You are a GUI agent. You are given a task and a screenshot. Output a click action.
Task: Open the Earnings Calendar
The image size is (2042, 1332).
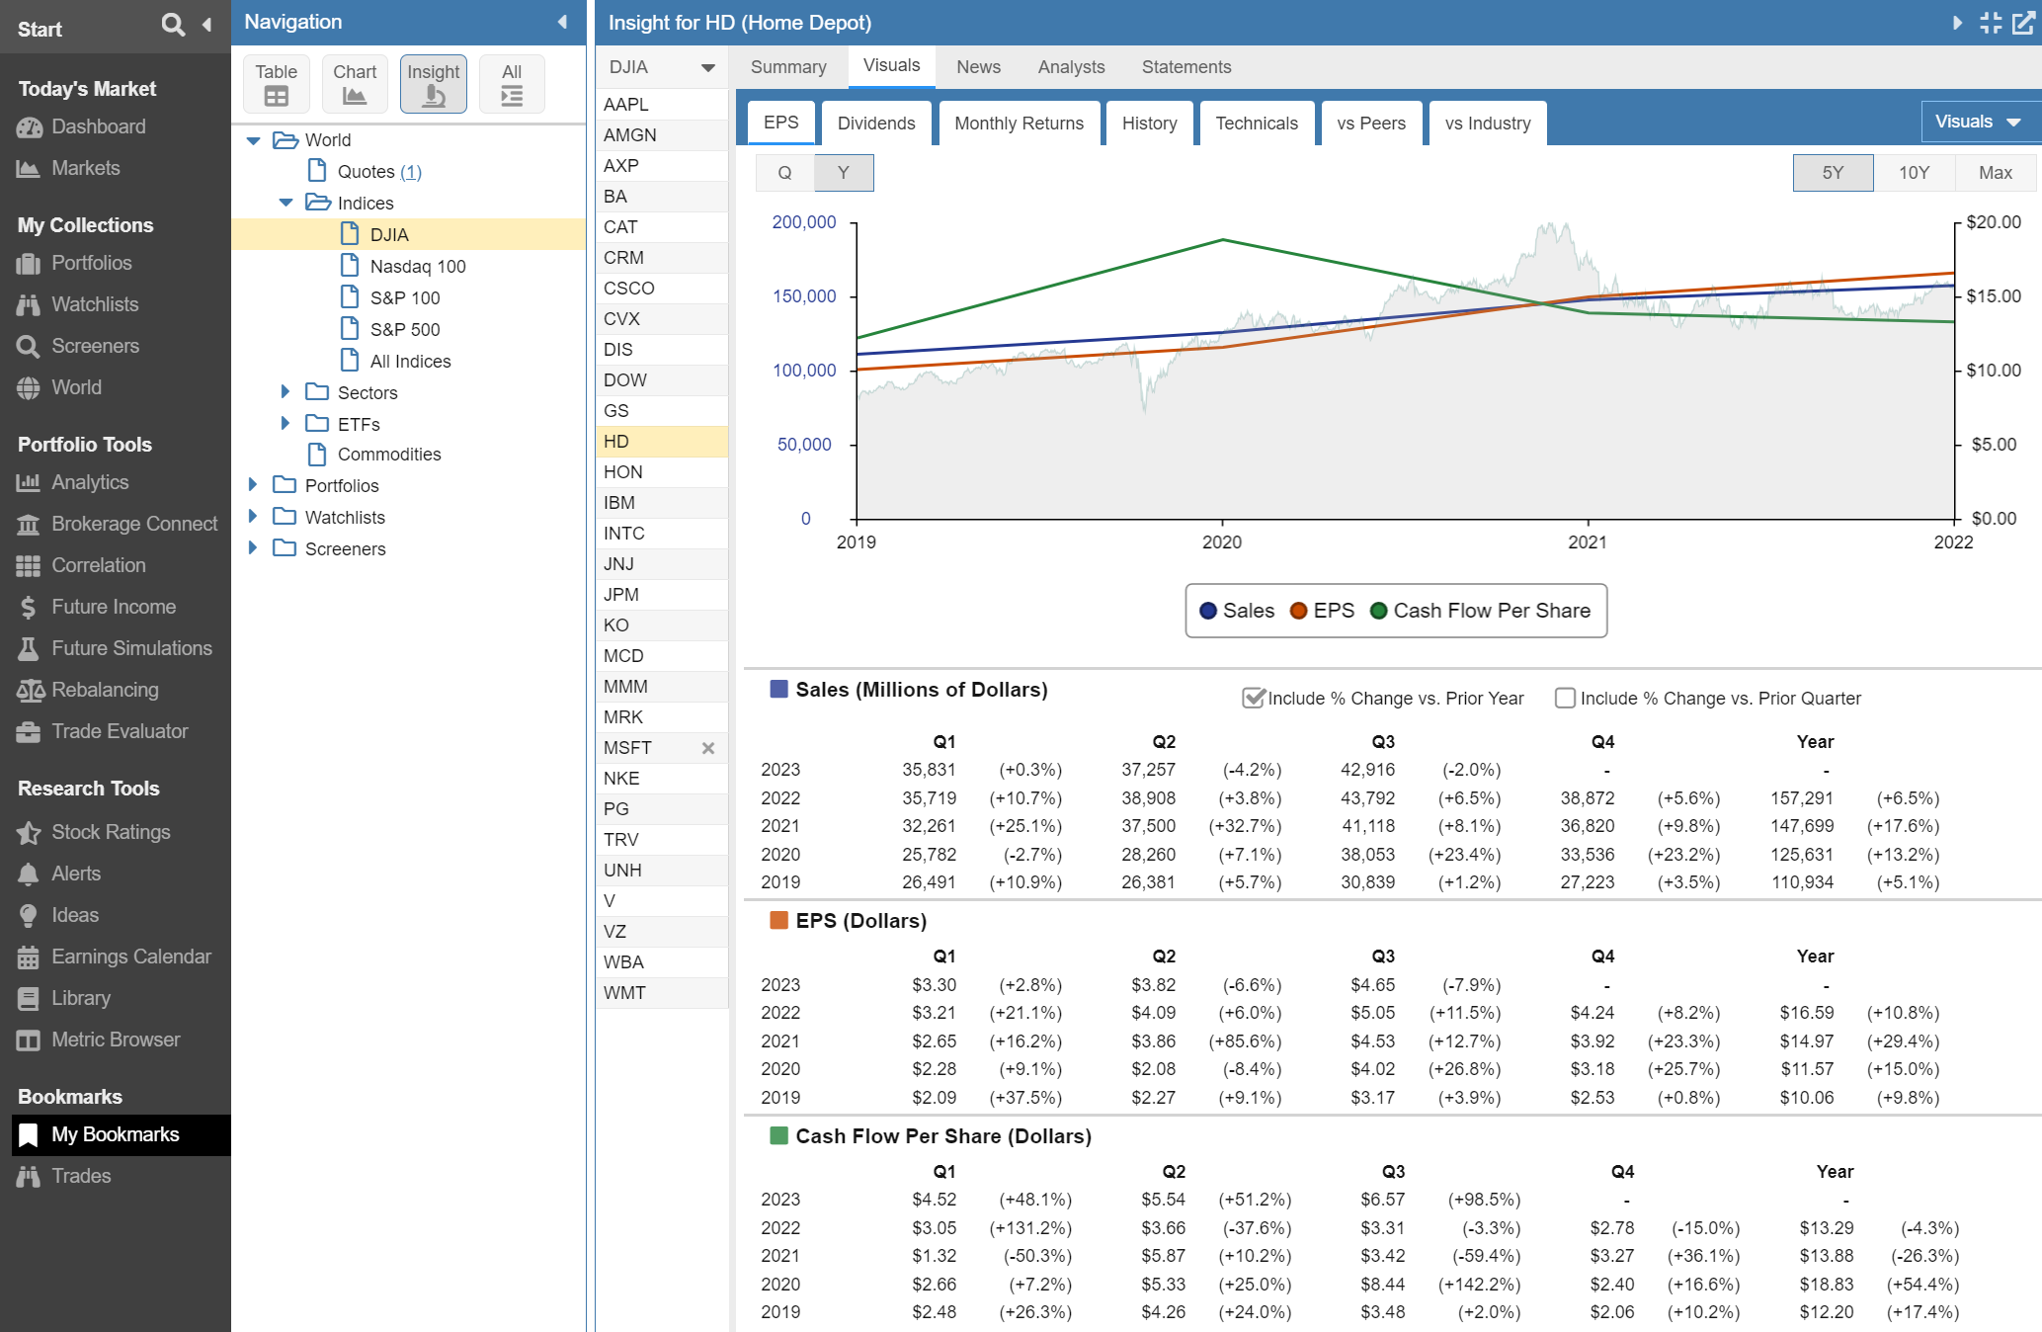point(131,957)
